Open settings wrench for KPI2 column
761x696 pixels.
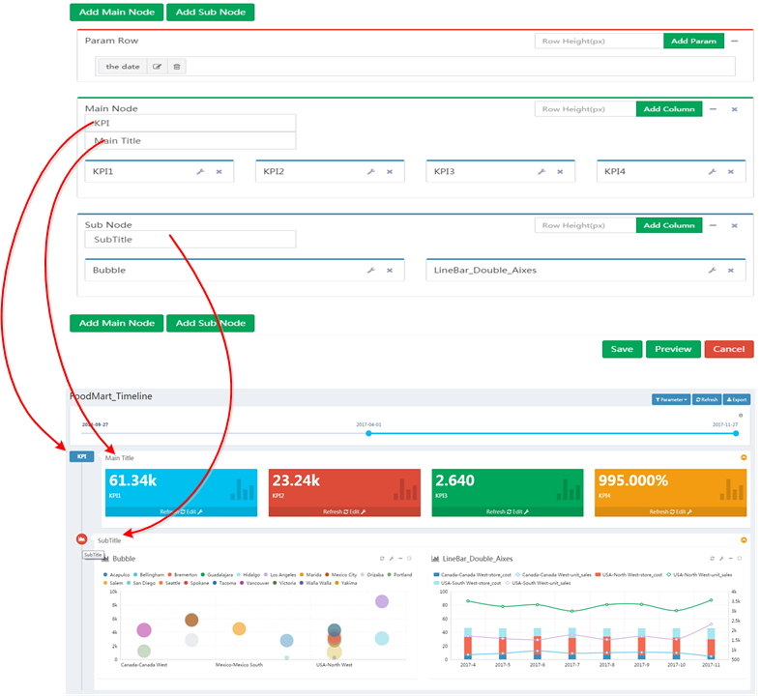point(371,172)
